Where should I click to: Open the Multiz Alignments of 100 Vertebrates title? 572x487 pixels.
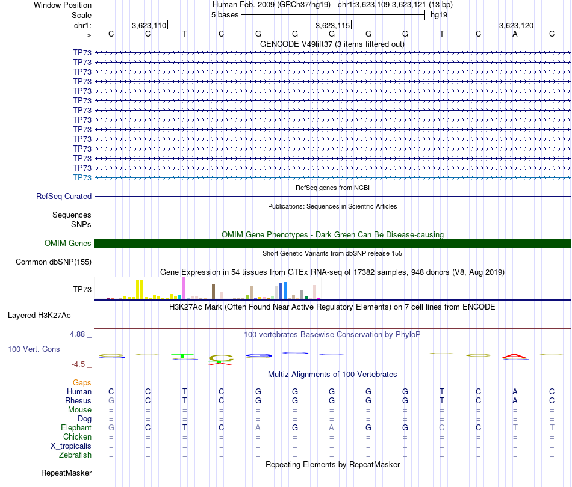(x=332, y=374)
